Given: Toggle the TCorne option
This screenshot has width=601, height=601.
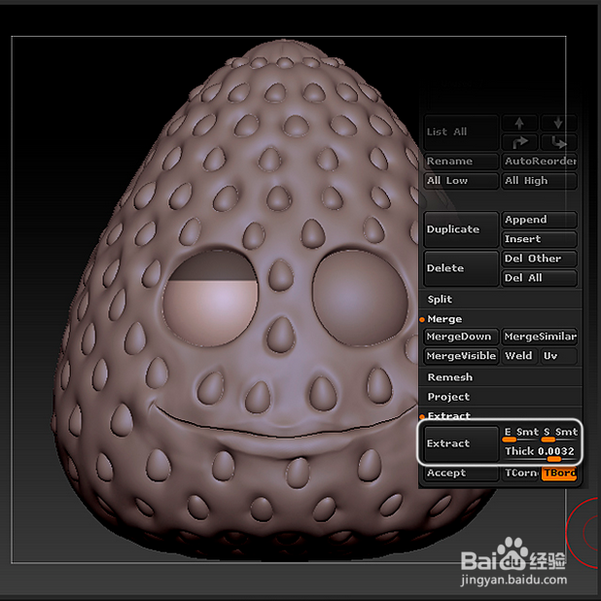Looking at the screenshot, I should pos(520,473).
